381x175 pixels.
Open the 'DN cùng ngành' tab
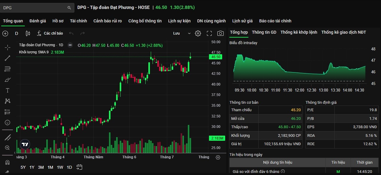click(x=211, y=21)
